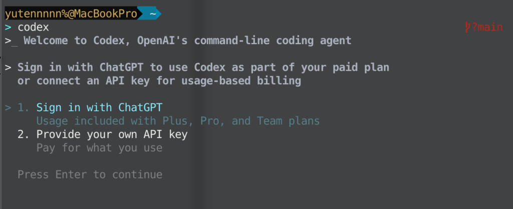Click the yutennnnn%@MacBookPro prompt segment

coord(71,14)
